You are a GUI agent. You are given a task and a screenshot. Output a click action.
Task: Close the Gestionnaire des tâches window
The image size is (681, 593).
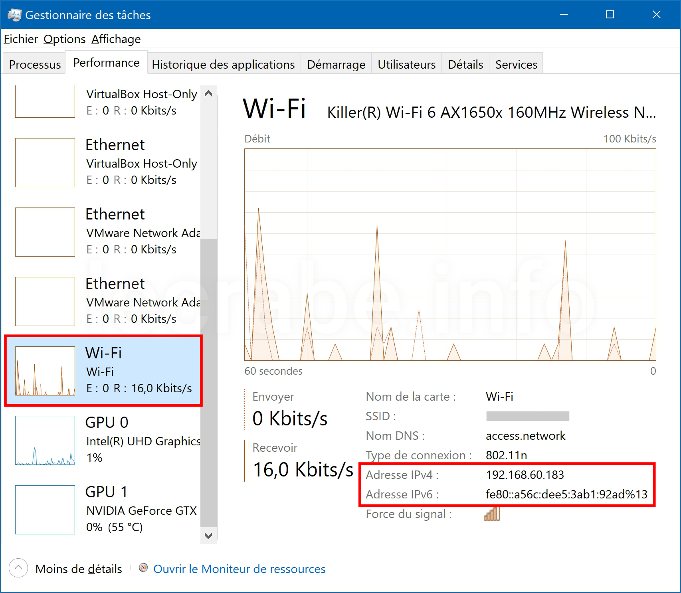656,15
